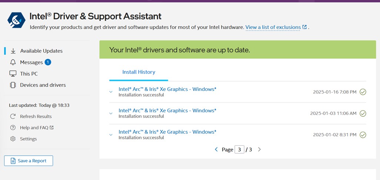Viewport: 380px width, 180px height.
Task: Click the success checkmark for 2025-01-02 install
Action: tap(363, 135)
